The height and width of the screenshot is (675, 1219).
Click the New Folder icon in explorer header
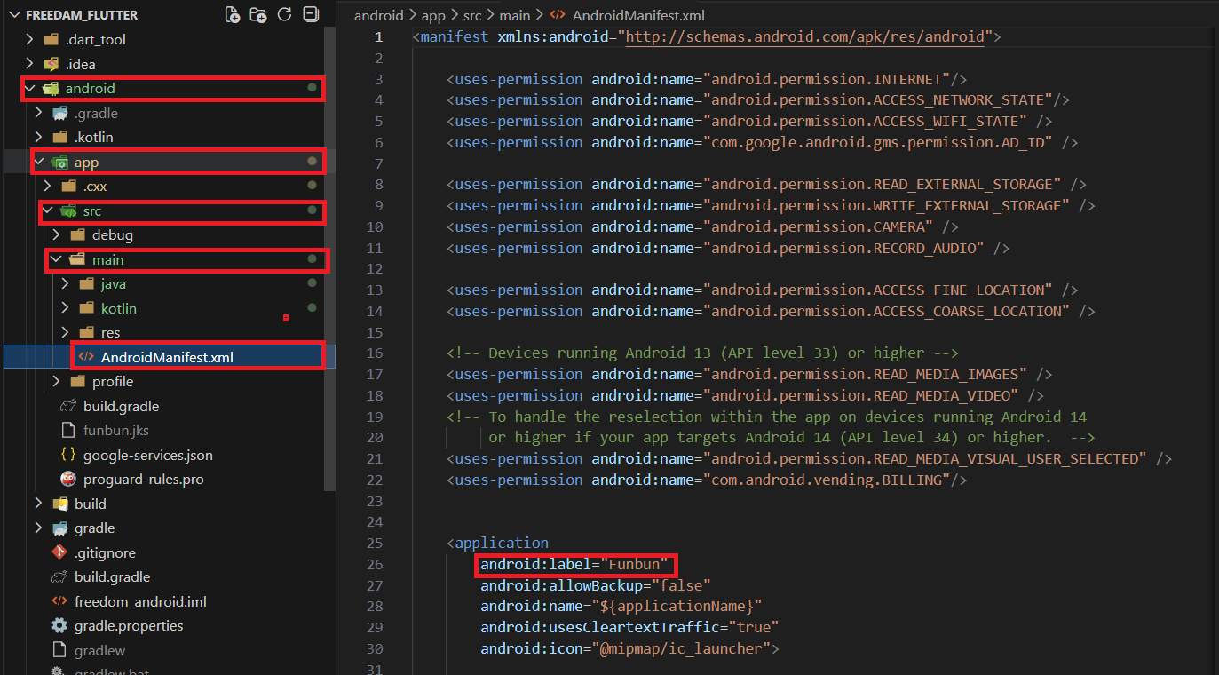pos(258,14)
